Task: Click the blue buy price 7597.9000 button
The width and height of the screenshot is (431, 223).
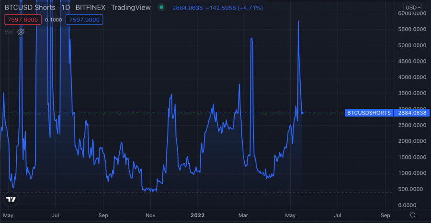Action: coord(84,20)
